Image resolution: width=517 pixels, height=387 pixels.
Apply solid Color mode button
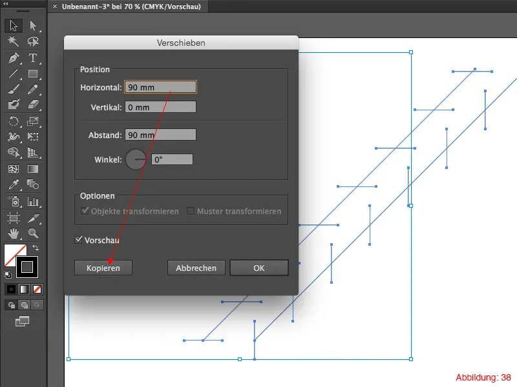coord(11,289)
